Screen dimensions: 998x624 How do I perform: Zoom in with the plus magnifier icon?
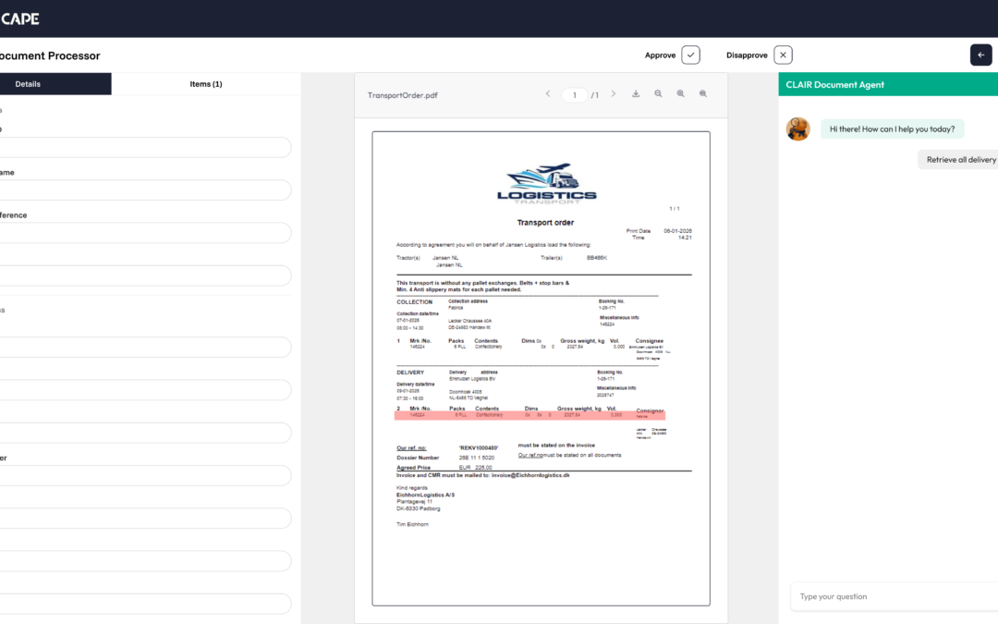pos(680,94)
